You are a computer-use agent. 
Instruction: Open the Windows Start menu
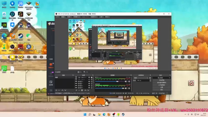coord(85,114)
